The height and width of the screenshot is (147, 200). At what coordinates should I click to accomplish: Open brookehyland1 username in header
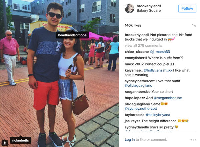coord(149,6)
